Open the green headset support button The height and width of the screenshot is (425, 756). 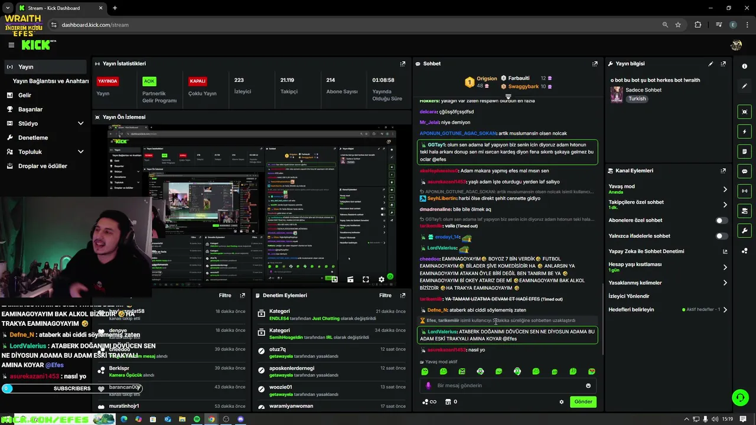[740, 397]
